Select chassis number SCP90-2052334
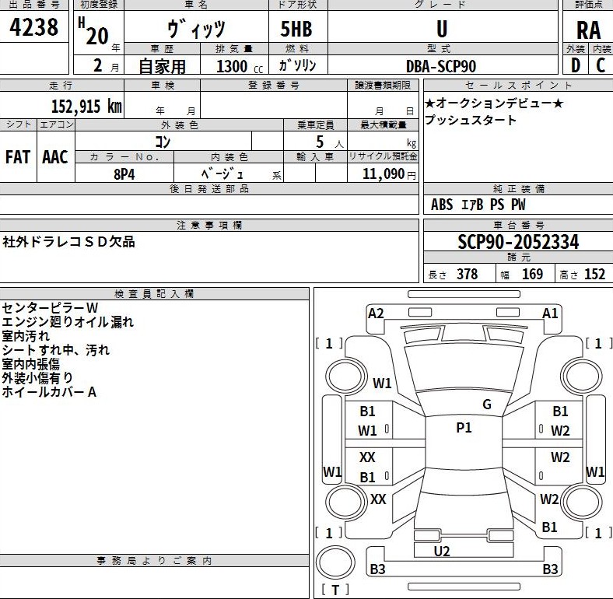 pos(518,242)
